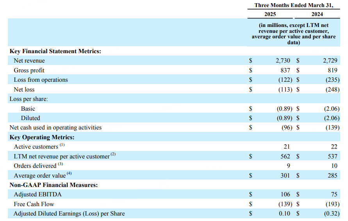Select the Adjusted EBITDA value 106
Image resolution: width=348 pixels, height=221 pixels.
click(x=285, y=194)
